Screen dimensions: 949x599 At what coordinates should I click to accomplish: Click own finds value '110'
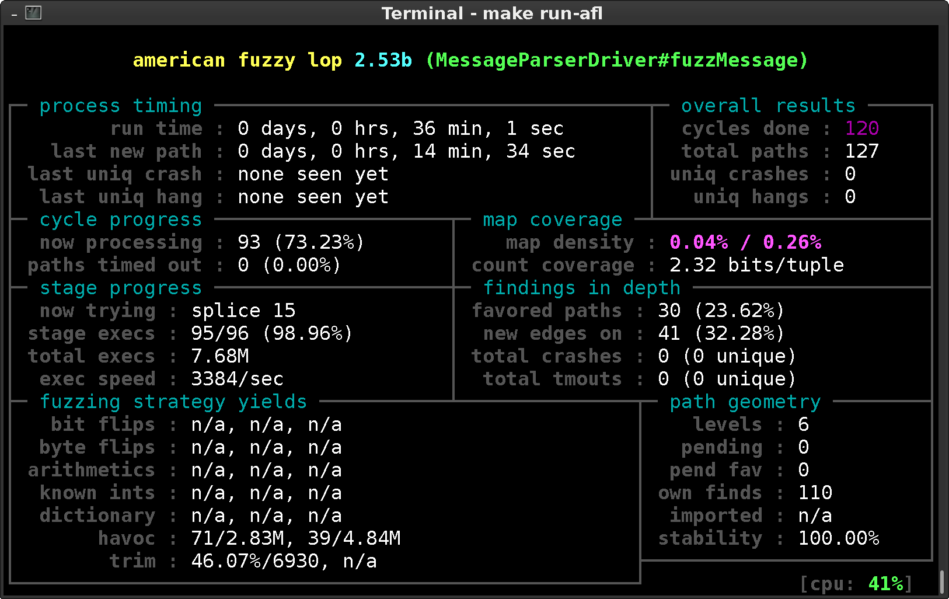[x=815, y=493]
